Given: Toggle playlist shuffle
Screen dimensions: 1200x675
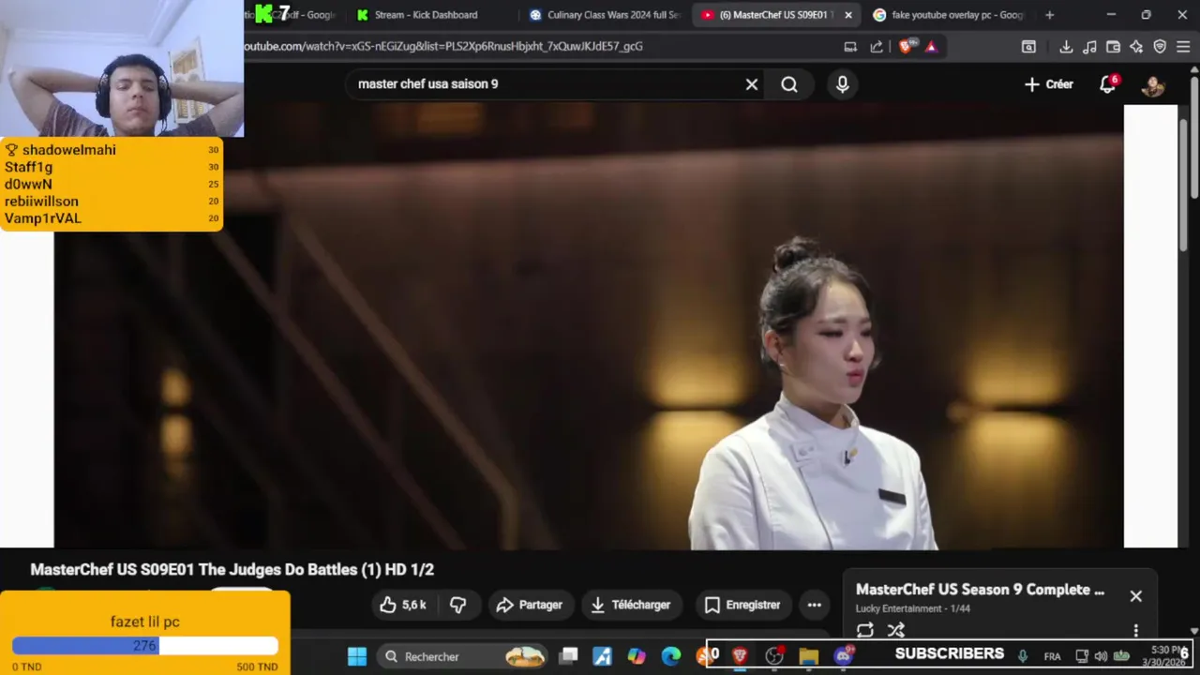Looking at the screenshot, I should pyautogui.click(x=896, y=630).
